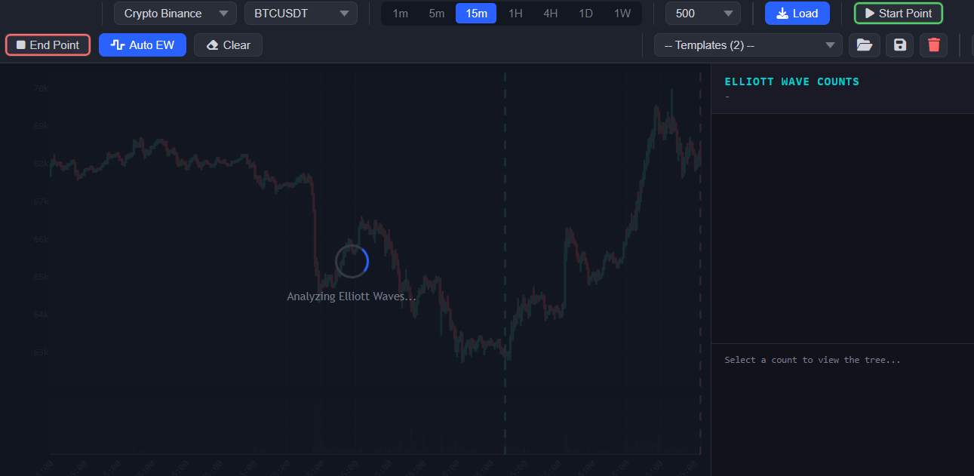Switch to the 4H timeframe tab
This screenshot has width=974, height=476.
pyautogui.click(x=551, y=14)
